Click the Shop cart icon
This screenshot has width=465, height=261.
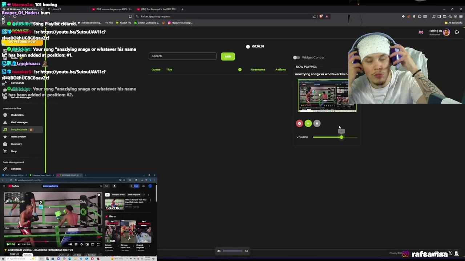click(5, 151)
